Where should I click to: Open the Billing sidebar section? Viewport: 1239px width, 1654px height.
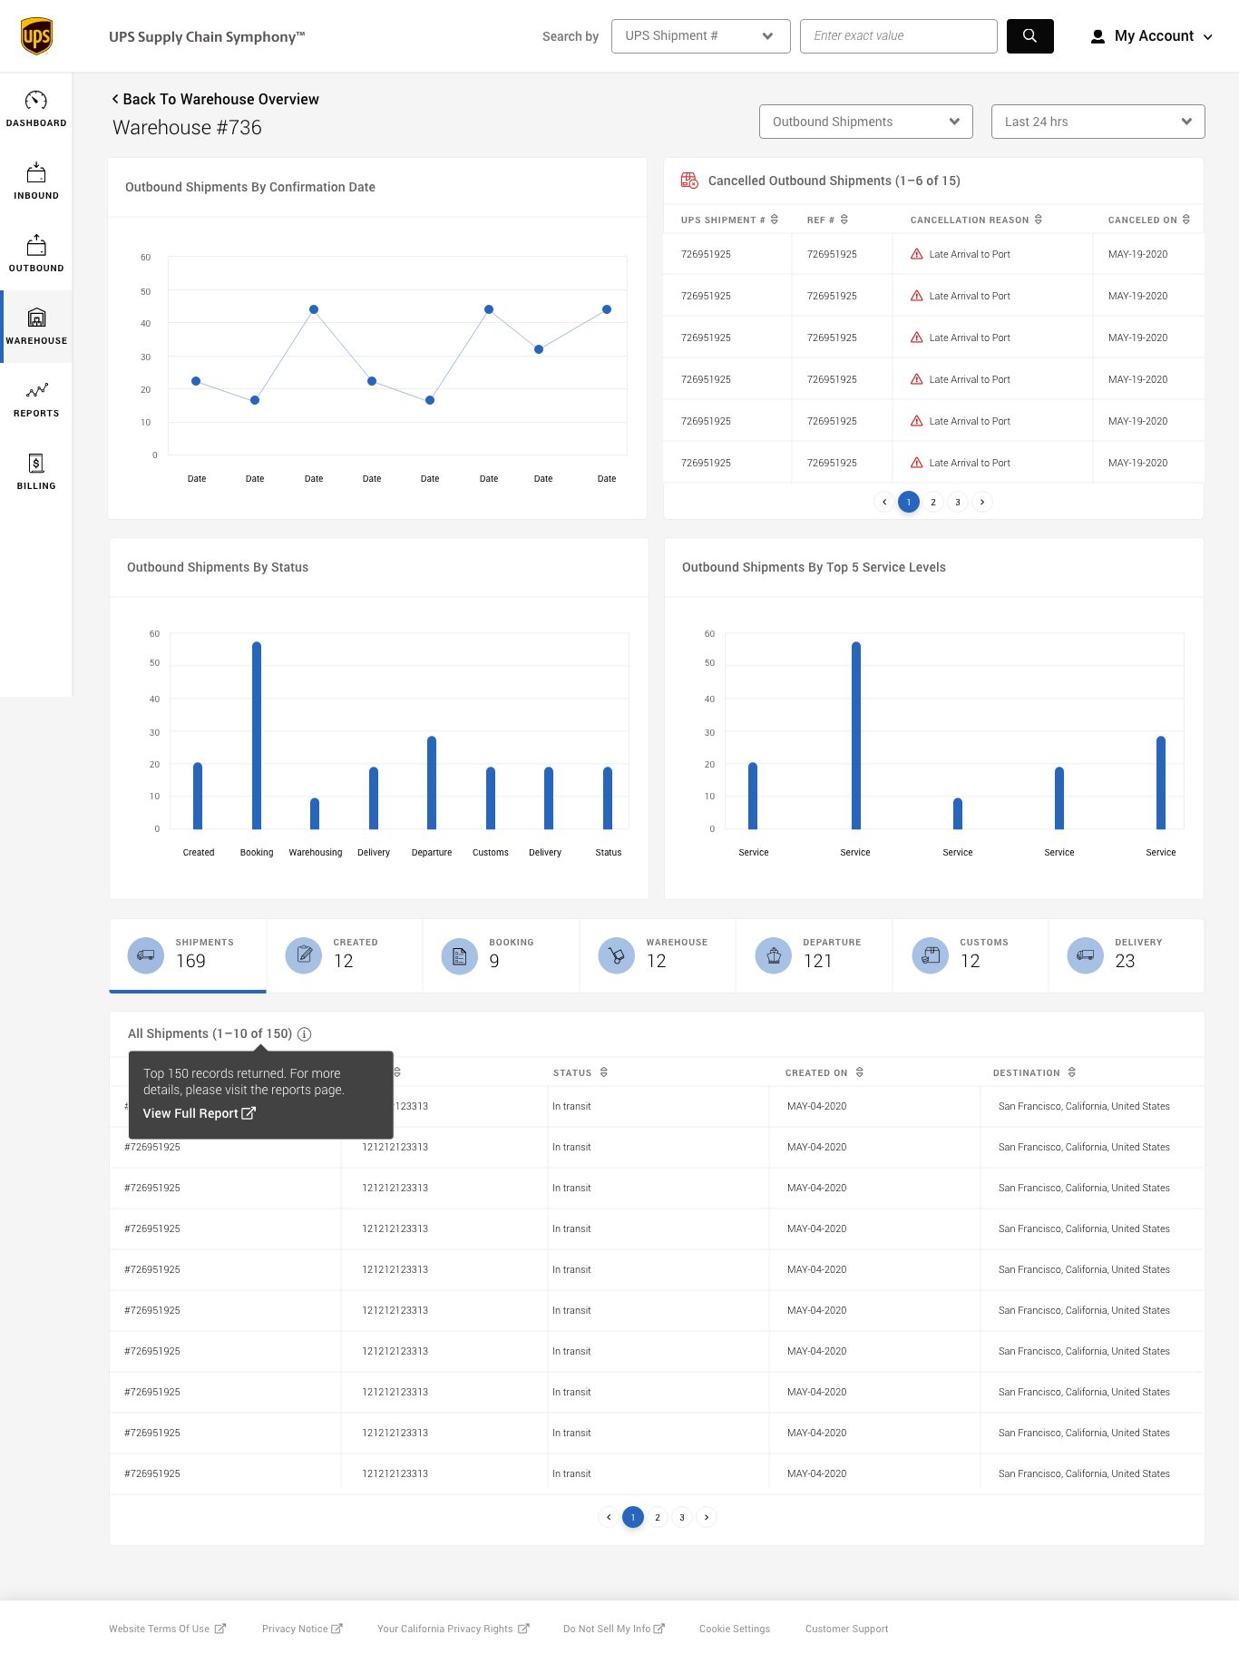coord(36,472)
